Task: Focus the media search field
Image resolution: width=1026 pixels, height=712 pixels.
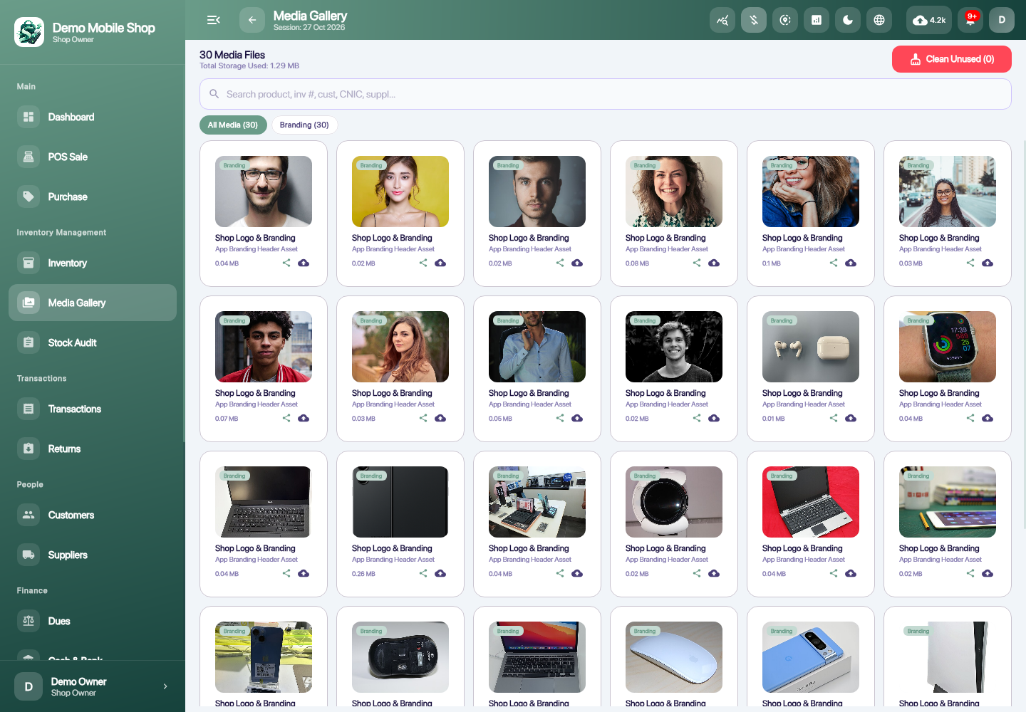Action: click(606, 94)
